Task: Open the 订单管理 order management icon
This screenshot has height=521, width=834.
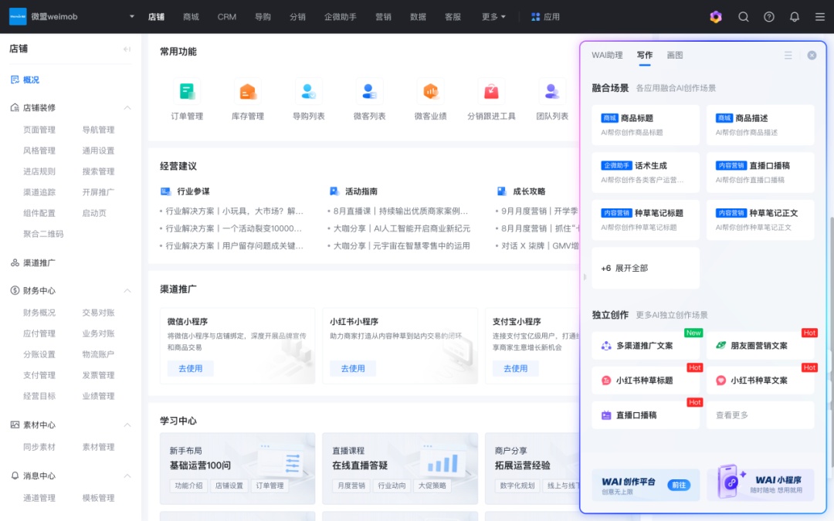Action: (x=186, y=92)
